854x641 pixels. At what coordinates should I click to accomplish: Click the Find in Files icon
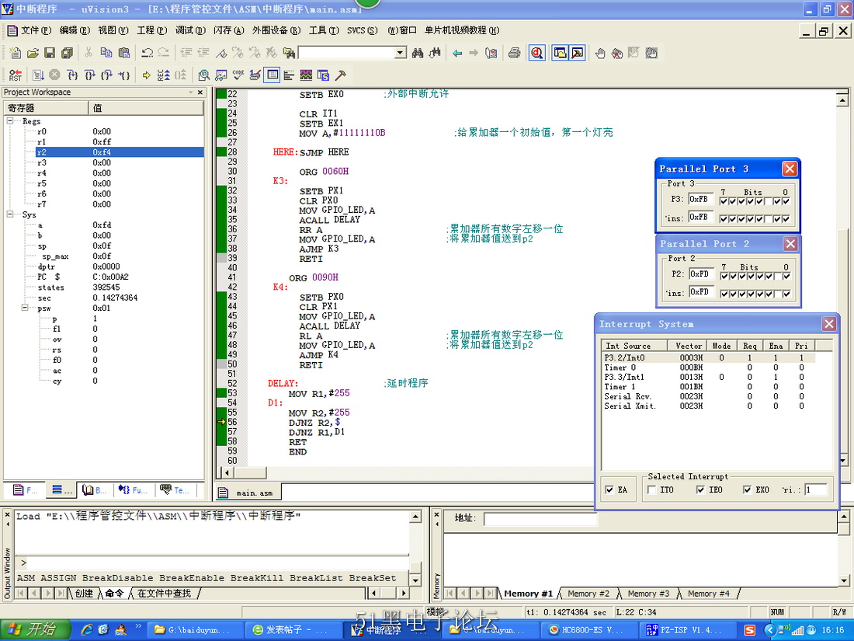[x=290, y=53]
